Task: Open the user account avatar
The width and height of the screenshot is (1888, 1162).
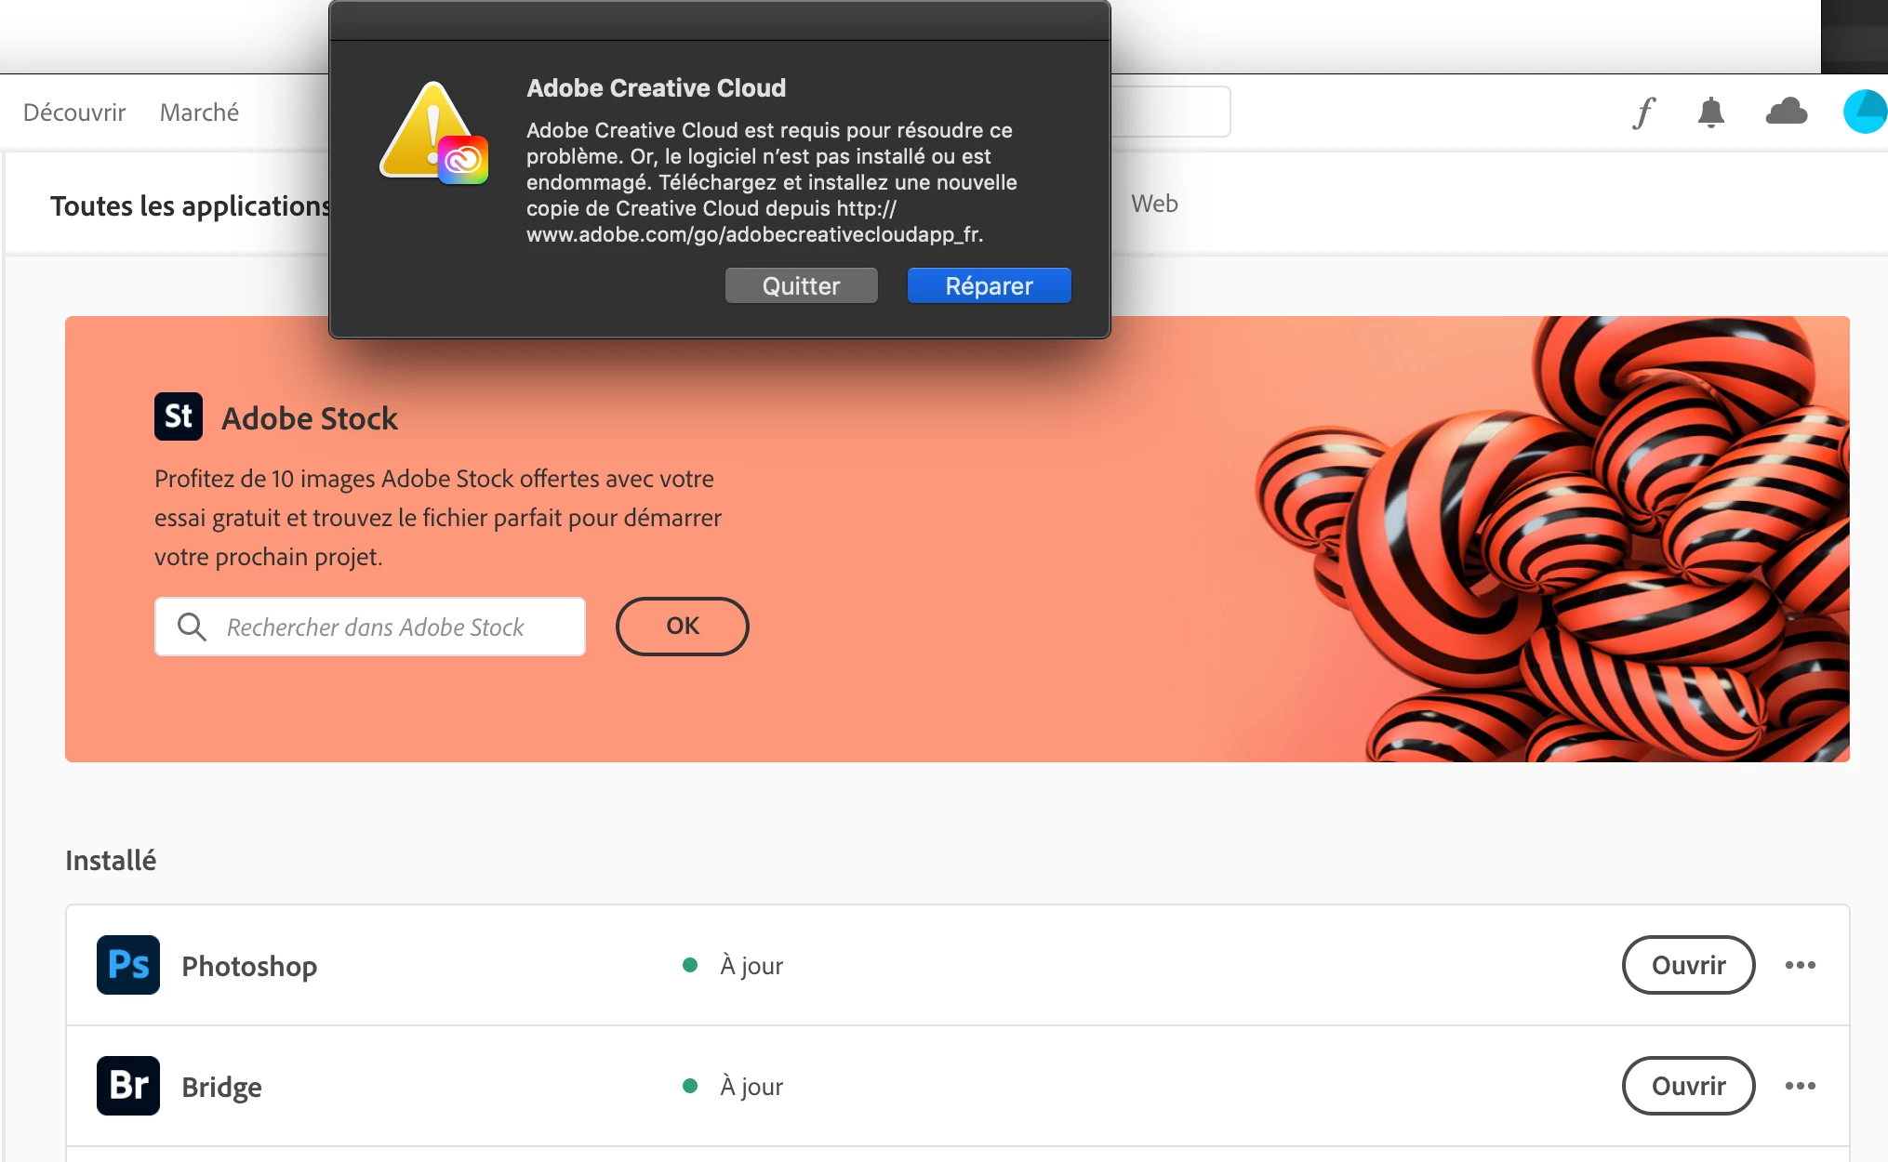Action: pyautogui.click(x=1865, y=112)
